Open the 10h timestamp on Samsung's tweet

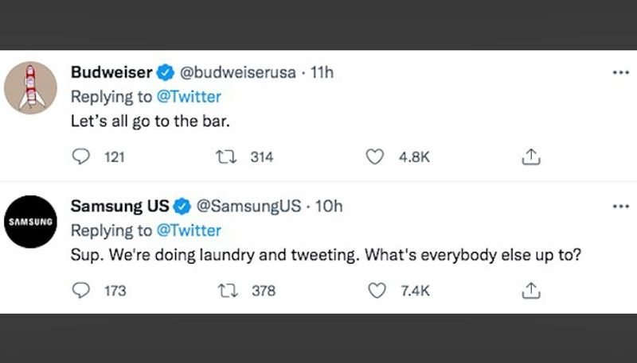329,207
